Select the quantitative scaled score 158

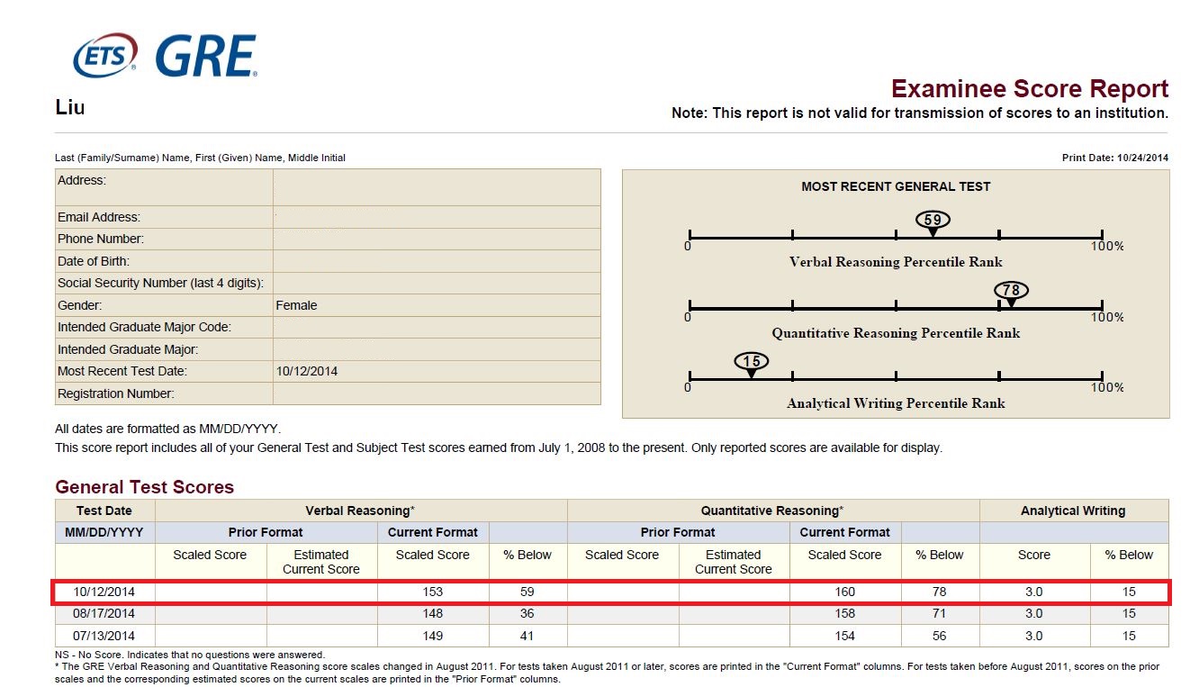844,613
